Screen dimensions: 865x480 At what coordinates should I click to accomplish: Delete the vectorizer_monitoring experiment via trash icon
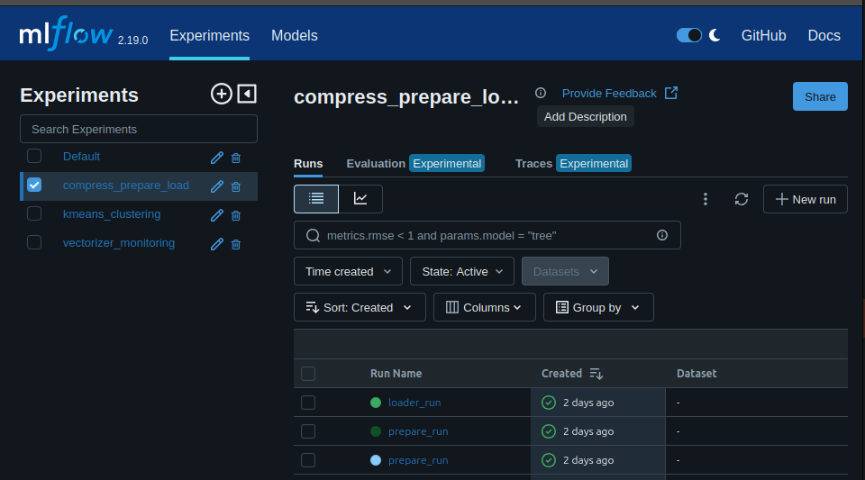click(236, 244)
